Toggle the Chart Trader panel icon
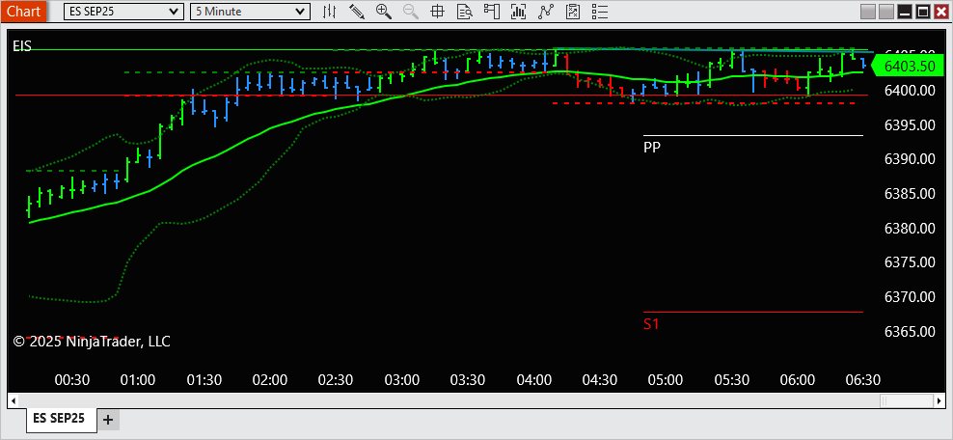Viewport: 953px width, 440px height. pos(491,11)
